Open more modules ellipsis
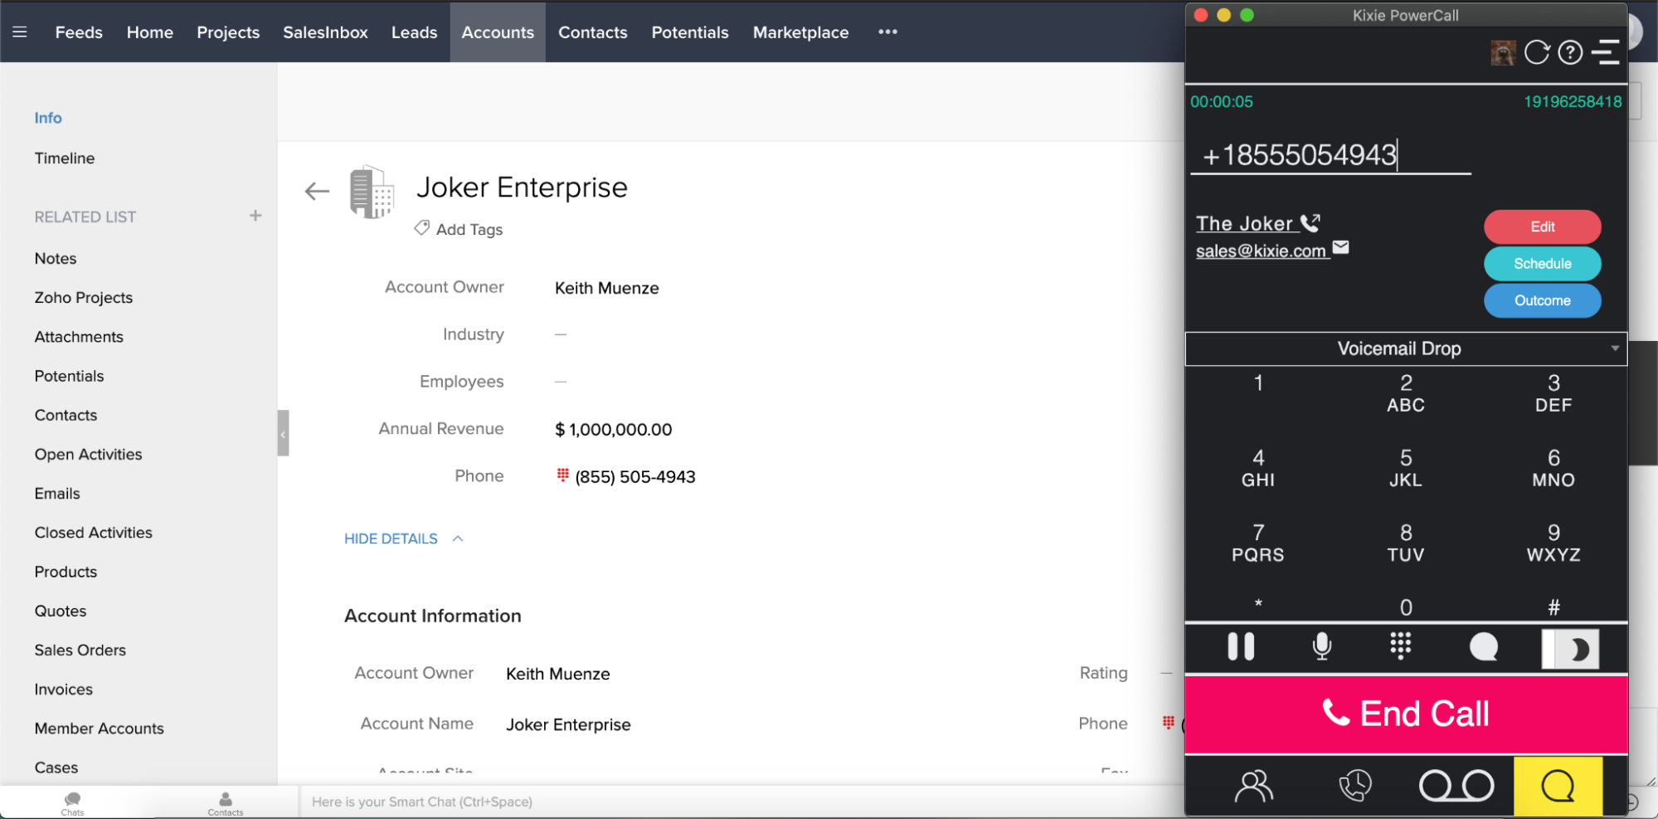1658x819 pixels. [887, 32]
